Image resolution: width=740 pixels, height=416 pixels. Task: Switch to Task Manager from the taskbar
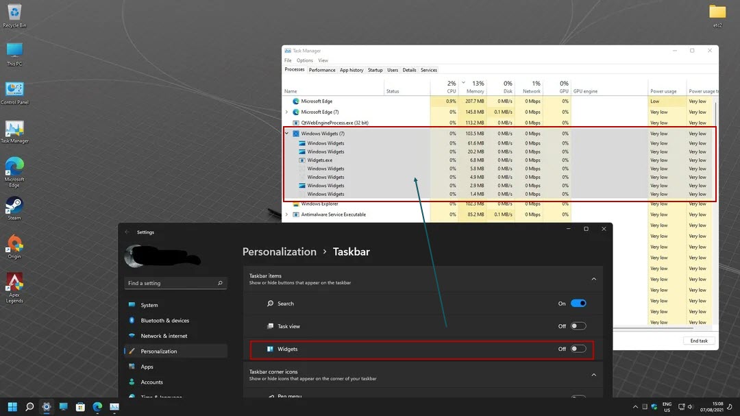pyautogui.click(x=114, y=406)
